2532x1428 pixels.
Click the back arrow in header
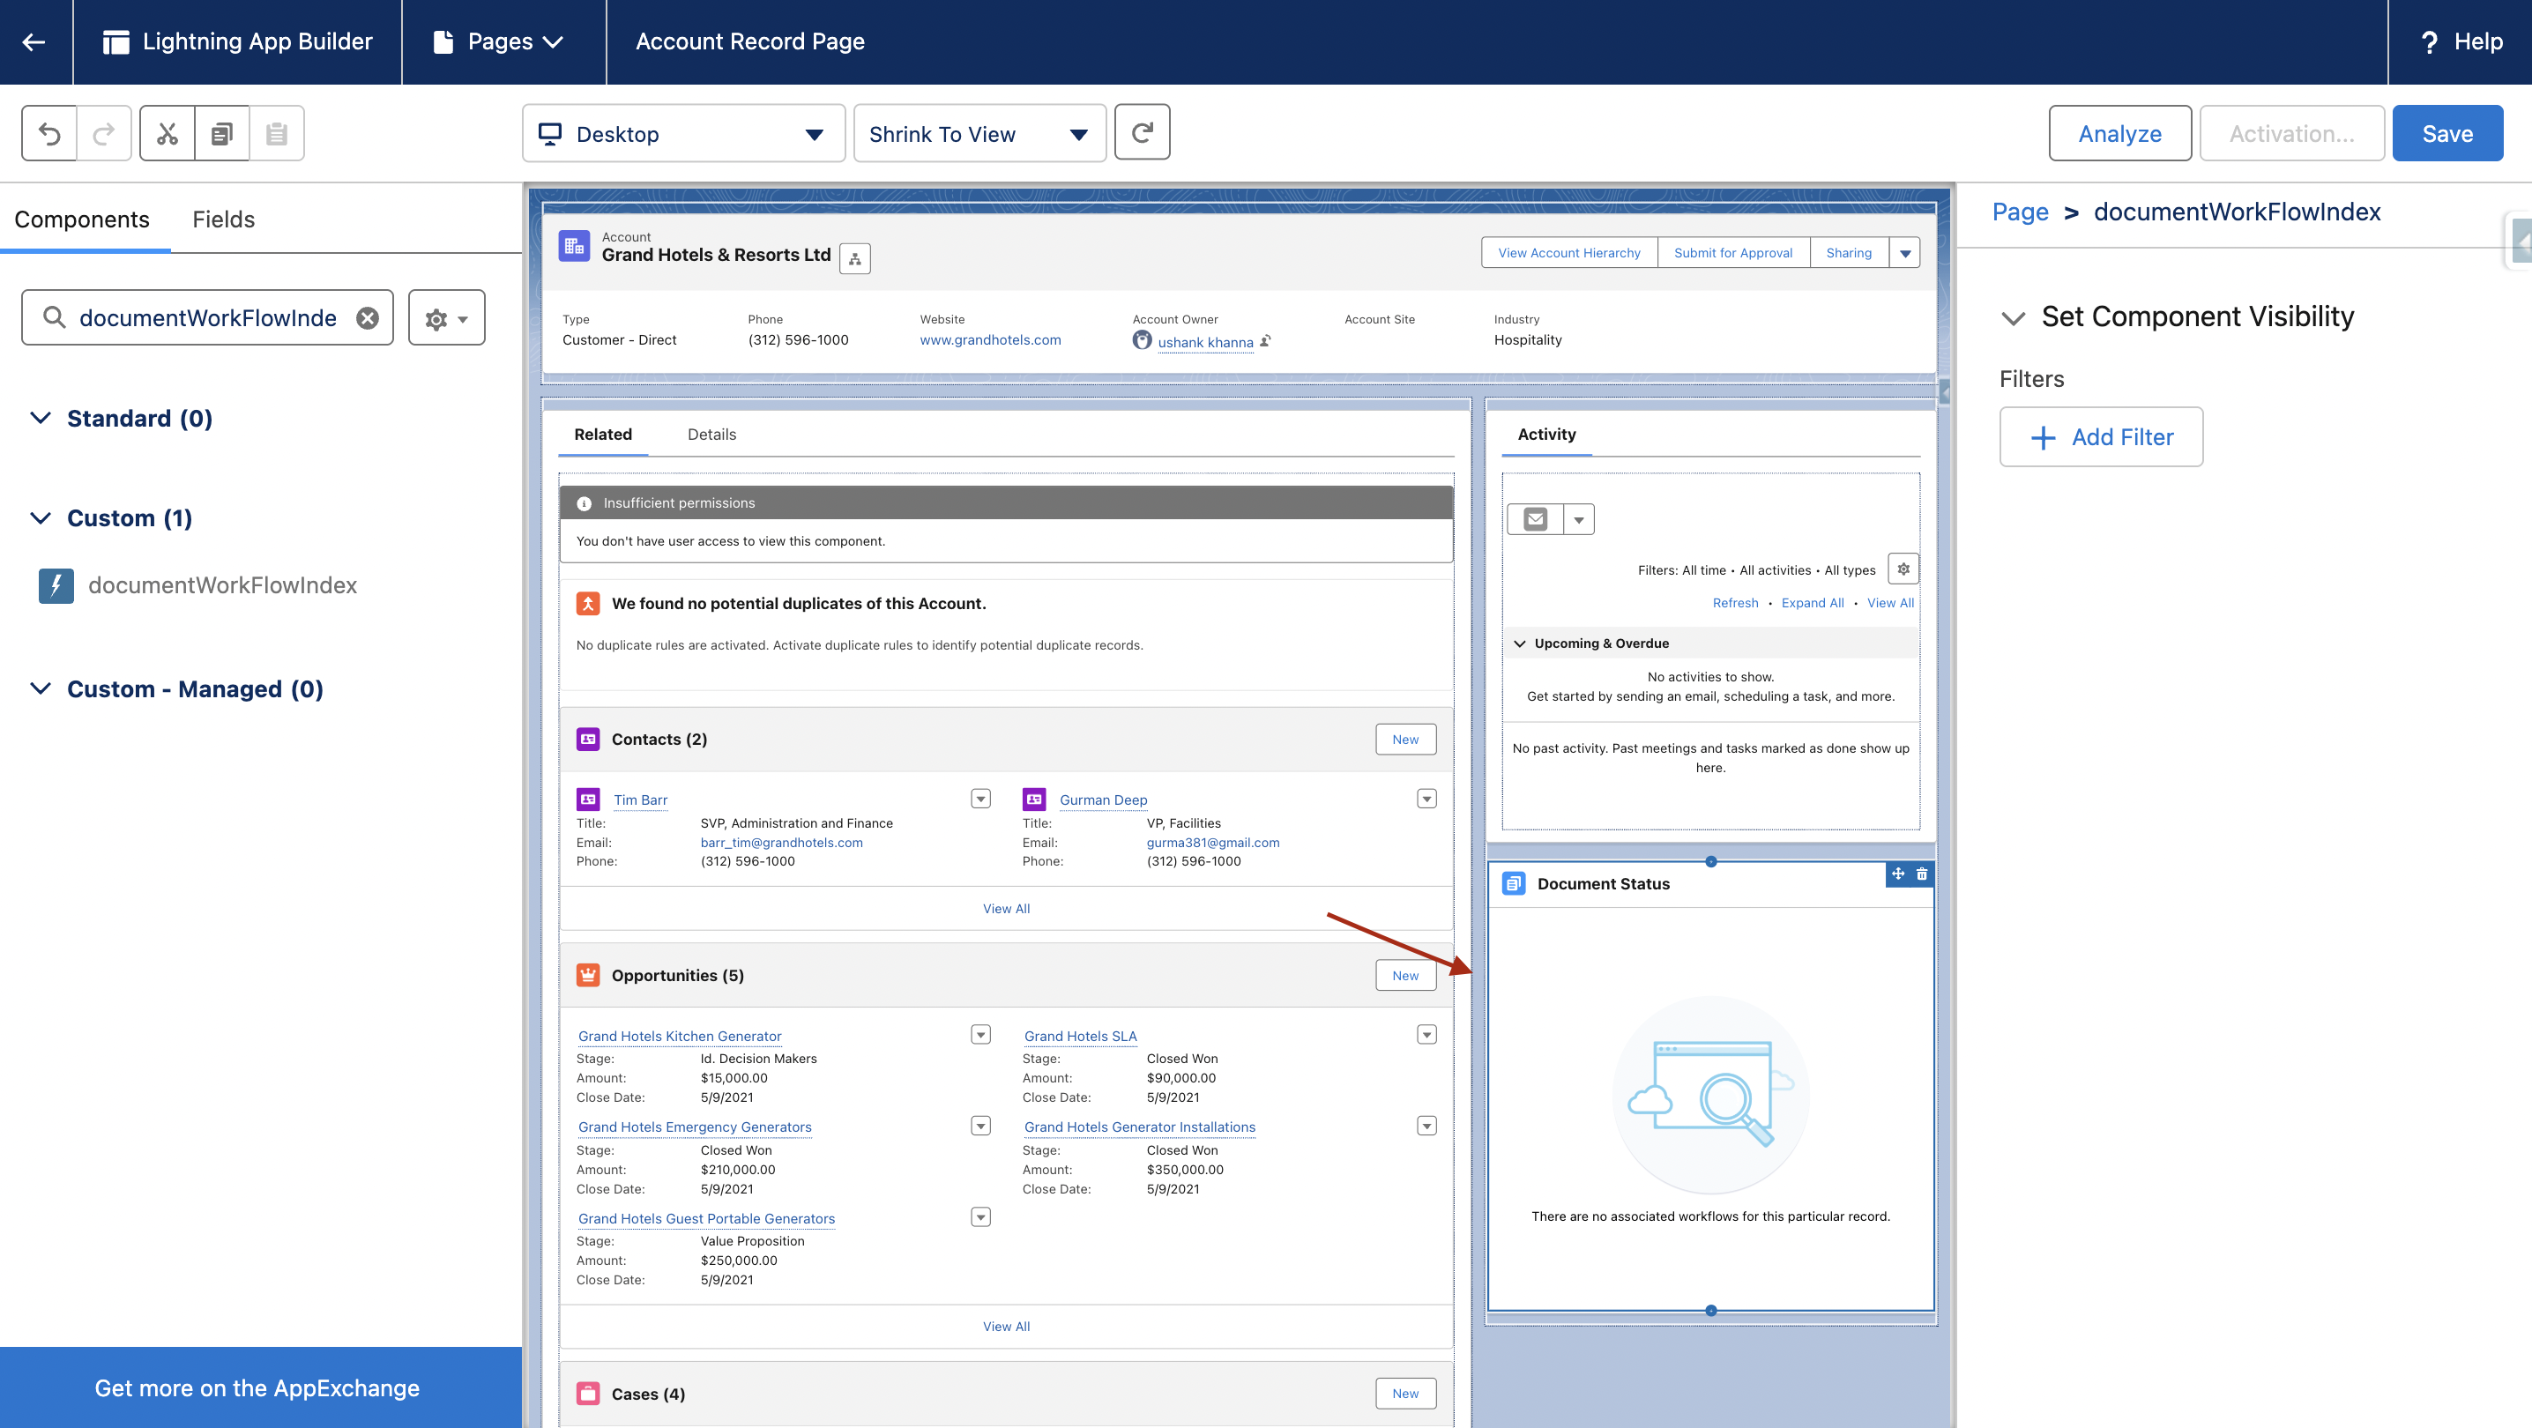(x=34, y=41)
